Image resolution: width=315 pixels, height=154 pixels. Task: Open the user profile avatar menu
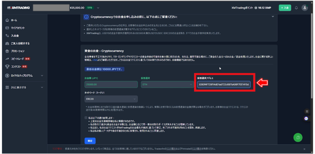(x=305, y=8)
